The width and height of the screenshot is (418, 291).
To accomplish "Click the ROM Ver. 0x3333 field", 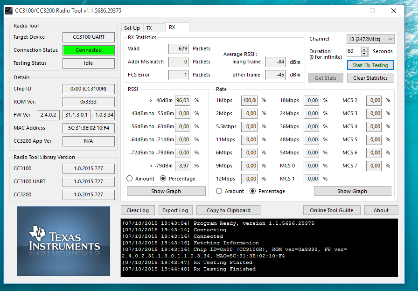I will point(89,102).
